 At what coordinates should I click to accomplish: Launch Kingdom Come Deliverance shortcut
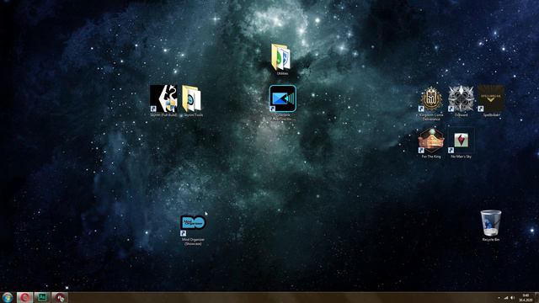coord(431,103)
